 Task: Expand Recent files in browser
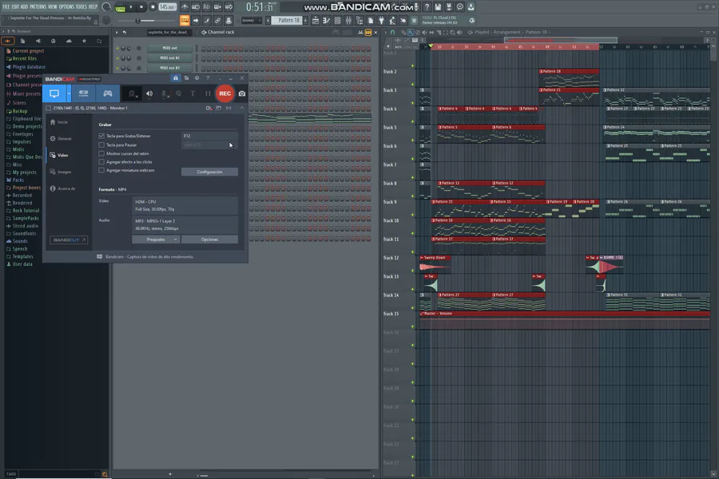point(22,58)
